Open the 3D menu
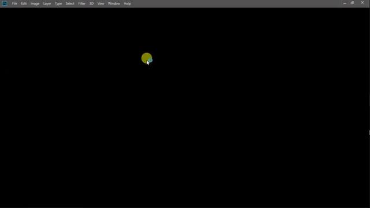Screen dimensions: 370x208 pyautogui.click(x=91, y=3)
